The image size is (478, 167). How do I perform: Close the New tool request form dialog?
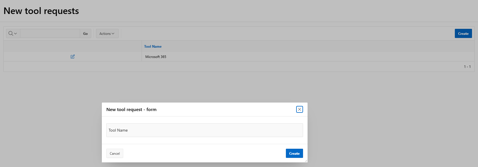[x=299, y=109]
